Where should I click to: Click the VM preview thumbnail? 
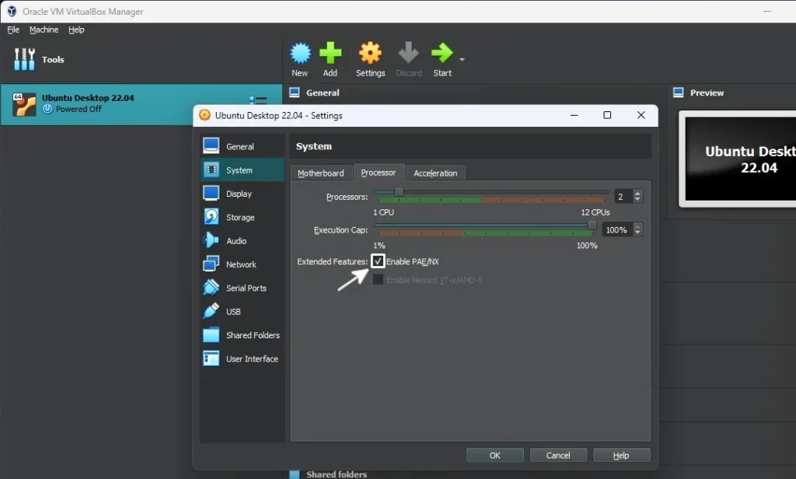(740, 159)
